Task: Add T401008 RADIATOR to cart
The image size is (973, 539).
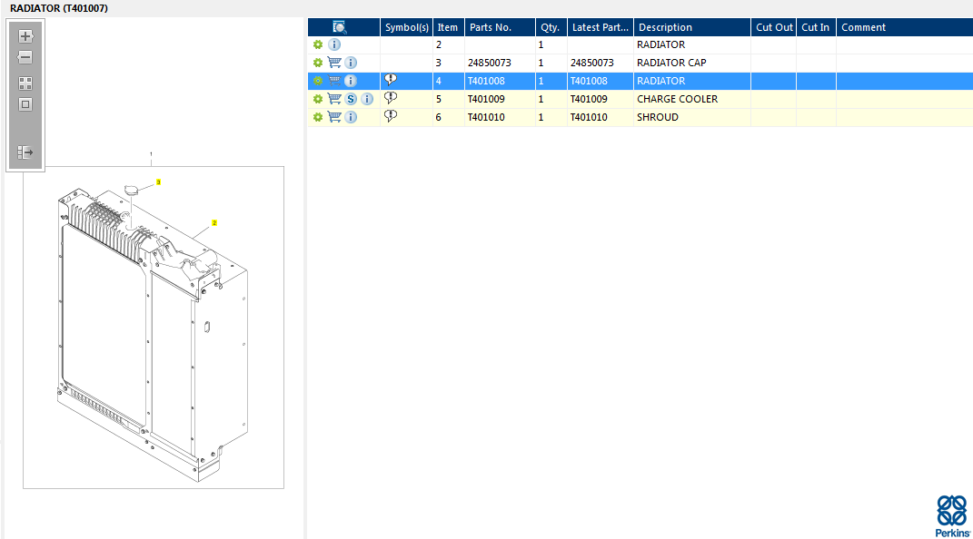Action: [334, 81]
